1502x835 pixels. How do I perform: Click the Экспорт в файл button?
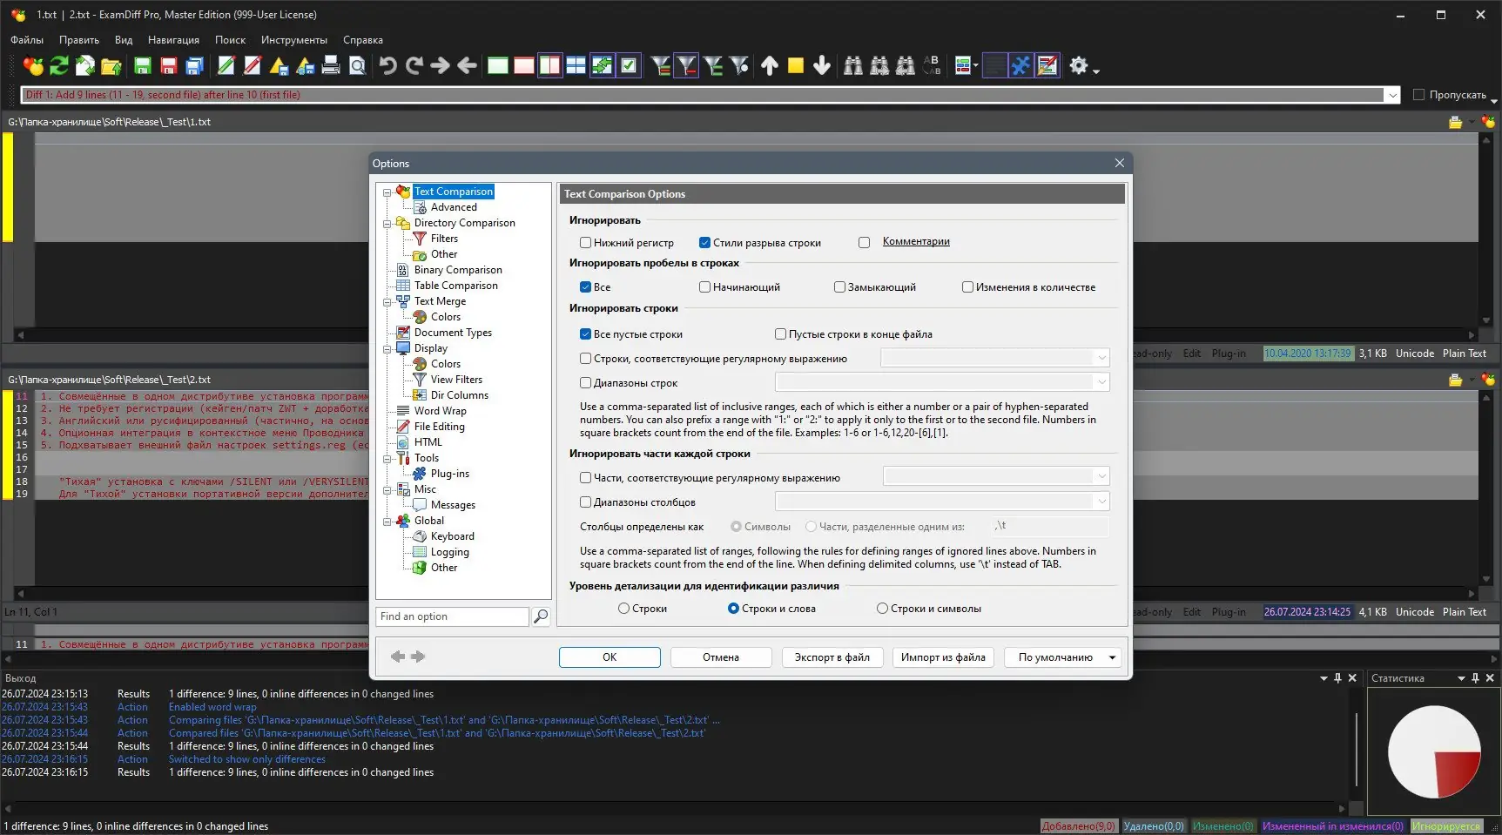pyautogui.click(x=832, y=657)
